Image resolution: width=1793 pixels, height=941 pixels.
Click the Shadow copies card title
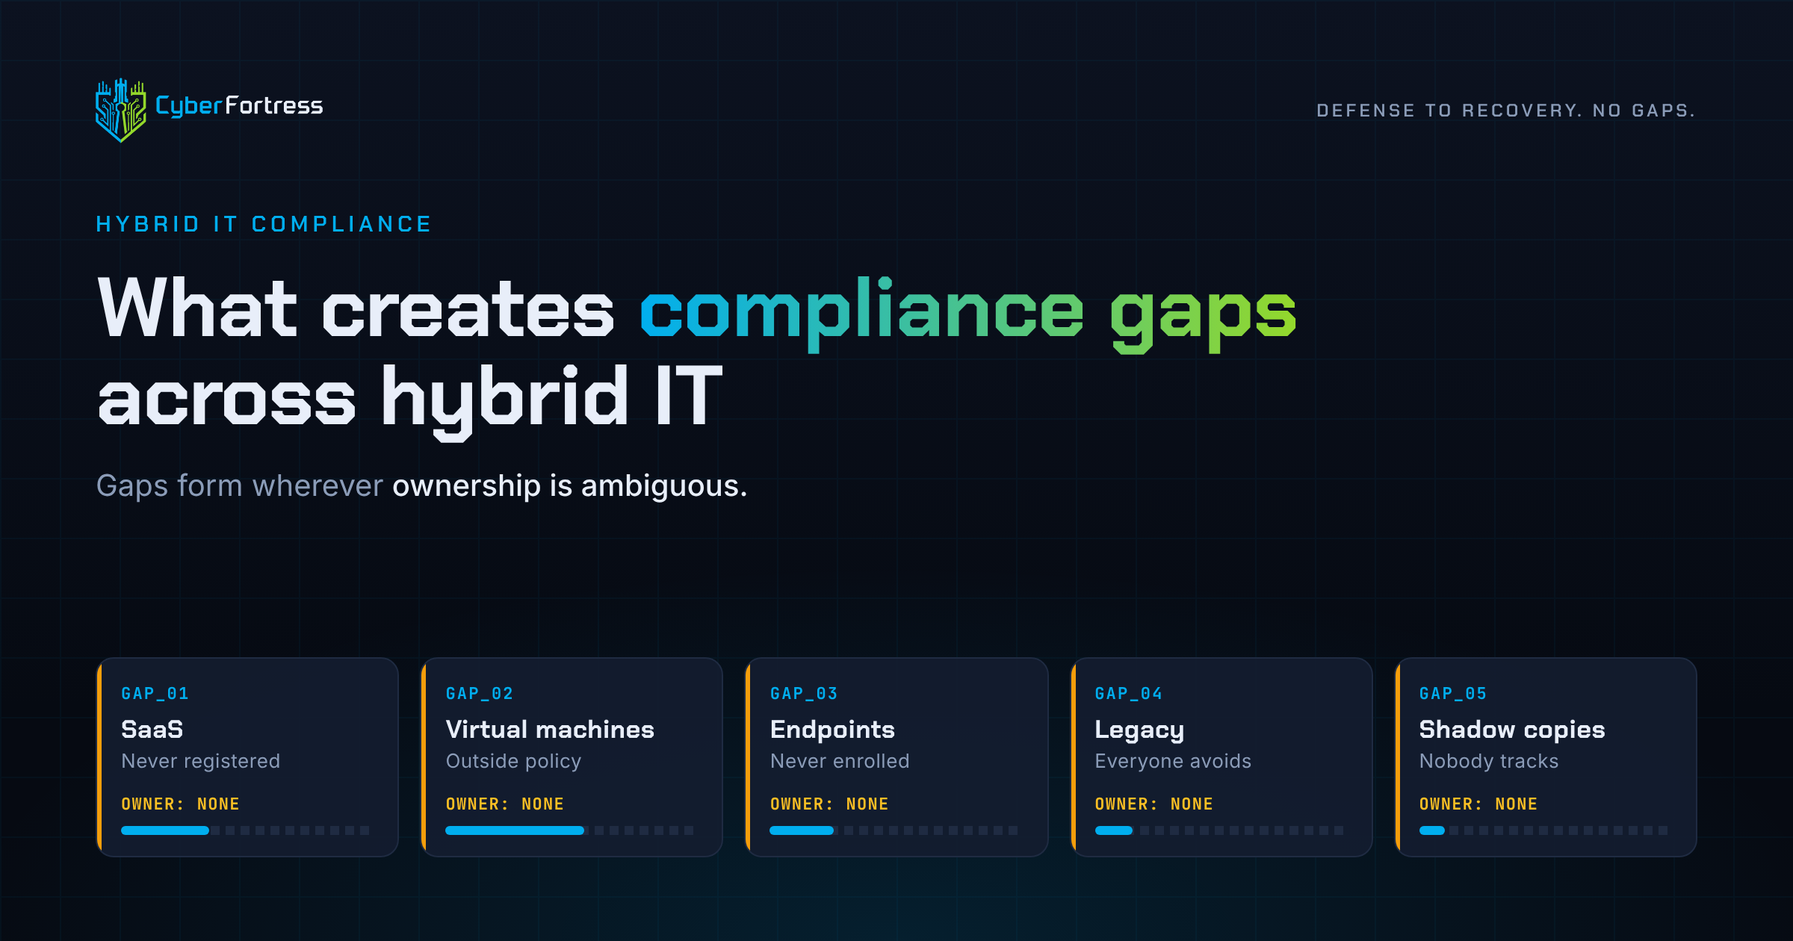(x=1512, y=730)
